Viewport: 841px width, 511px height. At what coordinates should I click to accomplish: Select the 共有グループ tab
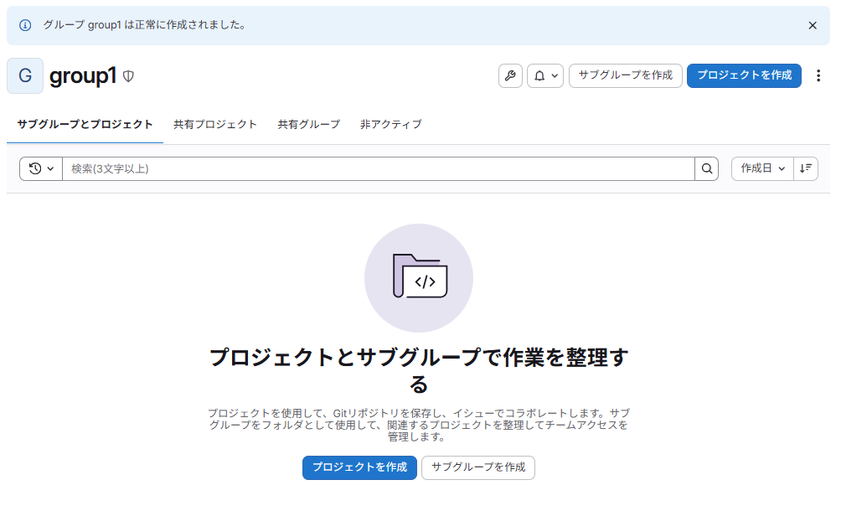[307, 123]
